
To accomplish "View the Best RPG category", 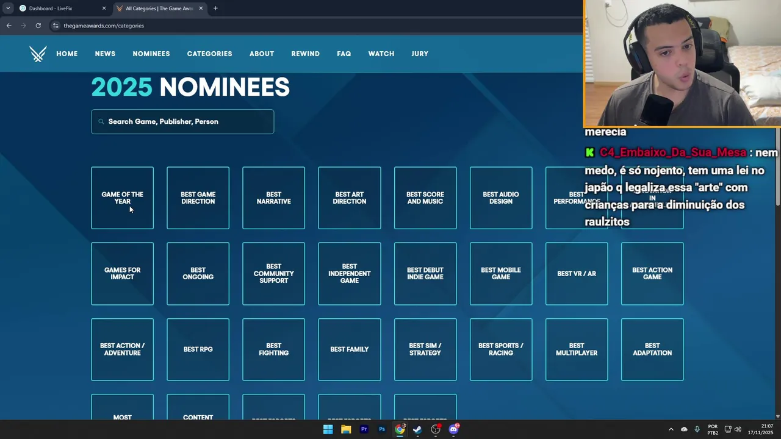I will tap(198, 349).
